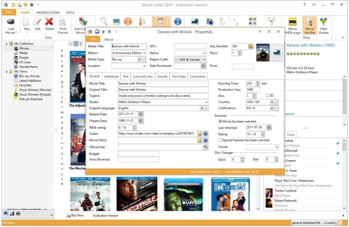This screenshot has height=227, width=349.
Task: Switch to the Plot tab
Action: [x=126, y=76]
